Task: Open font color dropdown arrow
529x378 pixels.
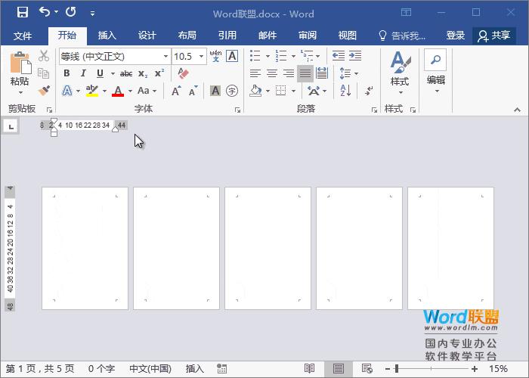Action: tap(130, 91)
